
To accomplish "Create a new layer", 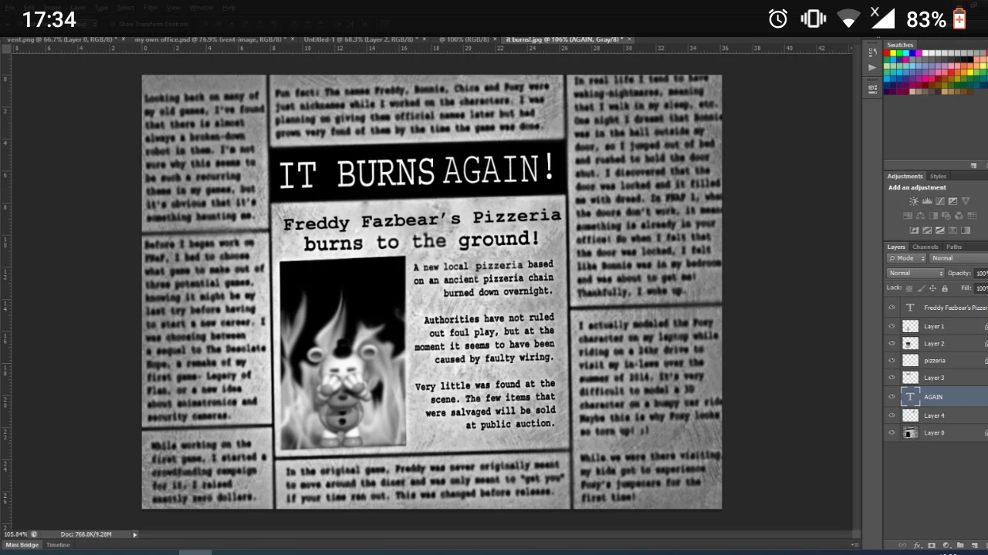I will [x=975, y=545].
